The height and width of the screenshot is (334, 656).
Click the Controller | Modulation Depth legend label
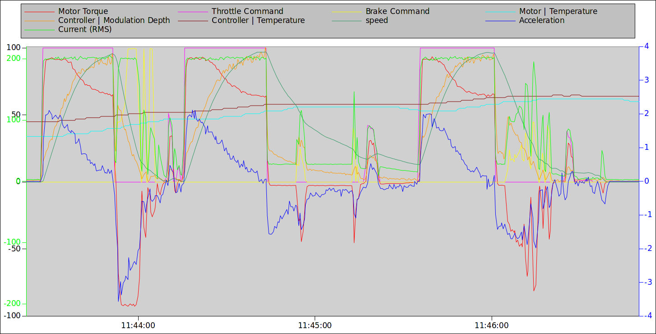coord(114,20)
